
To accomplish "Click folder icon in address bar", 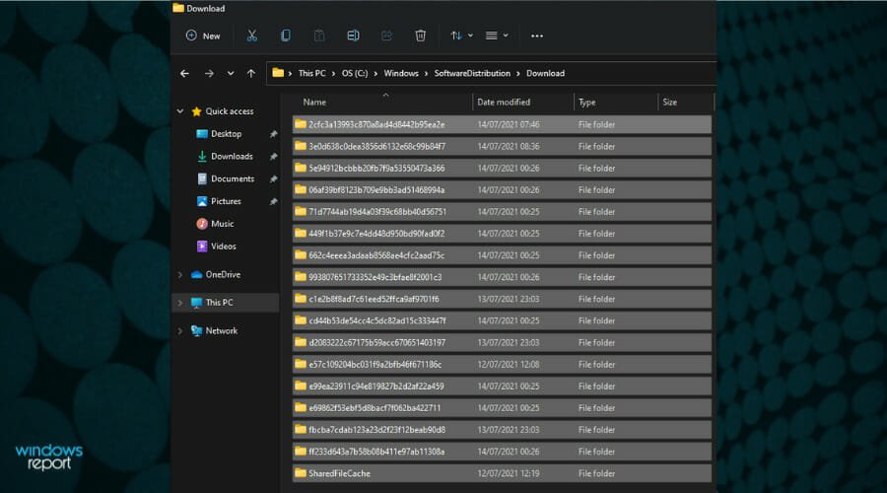I will coord(278,73).
